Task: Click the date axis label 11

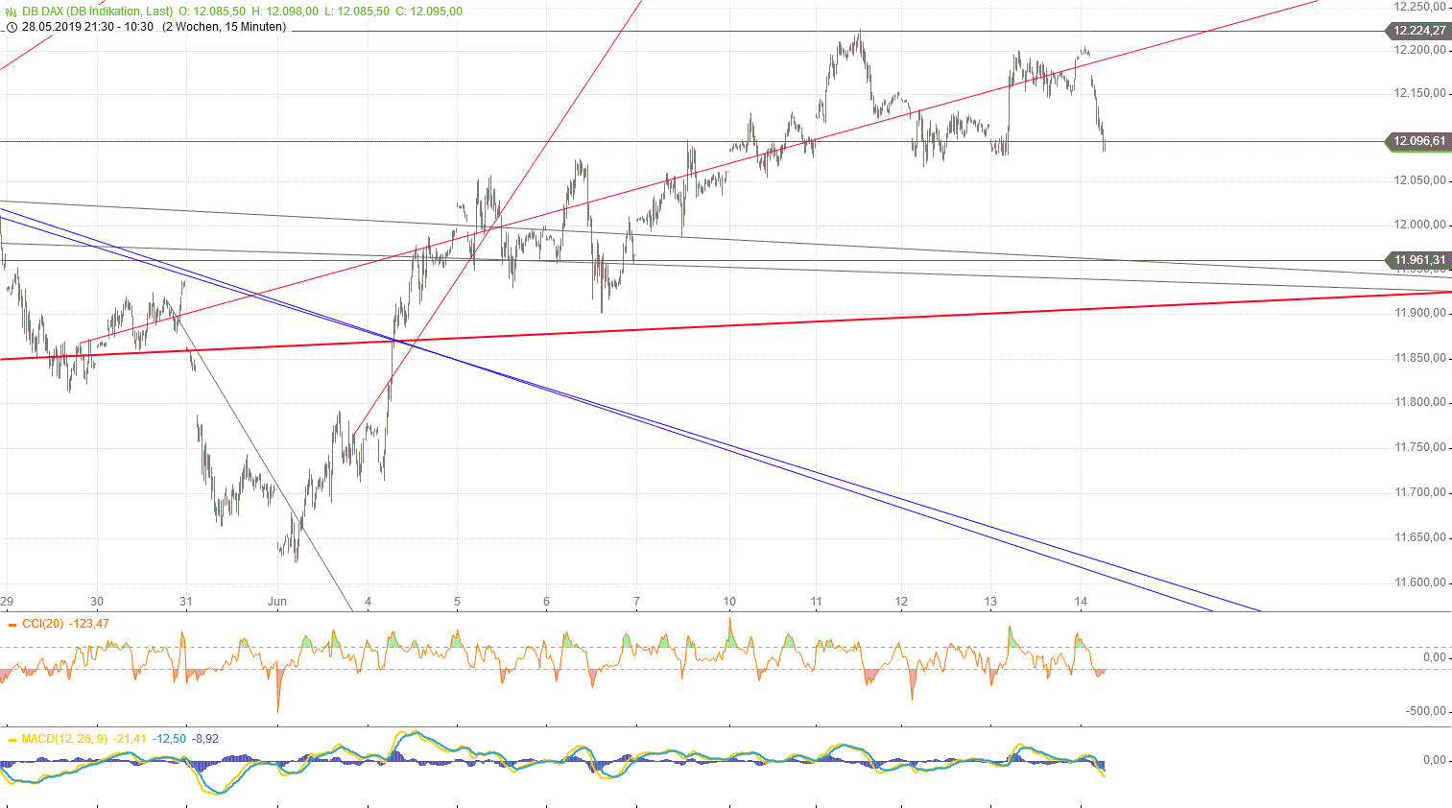Action: (x=817, y=602)
